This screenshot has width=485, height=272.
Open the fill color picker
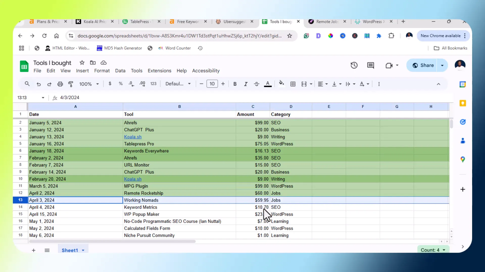click(x=281, y=83)
